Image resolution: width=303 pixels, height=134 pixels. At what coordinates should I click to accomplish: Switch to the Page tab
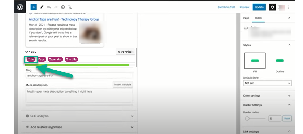point(246,18)
